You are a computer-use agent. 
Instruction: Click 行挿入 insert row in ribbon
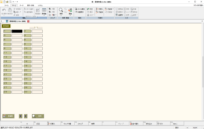[x=99, y=9]
